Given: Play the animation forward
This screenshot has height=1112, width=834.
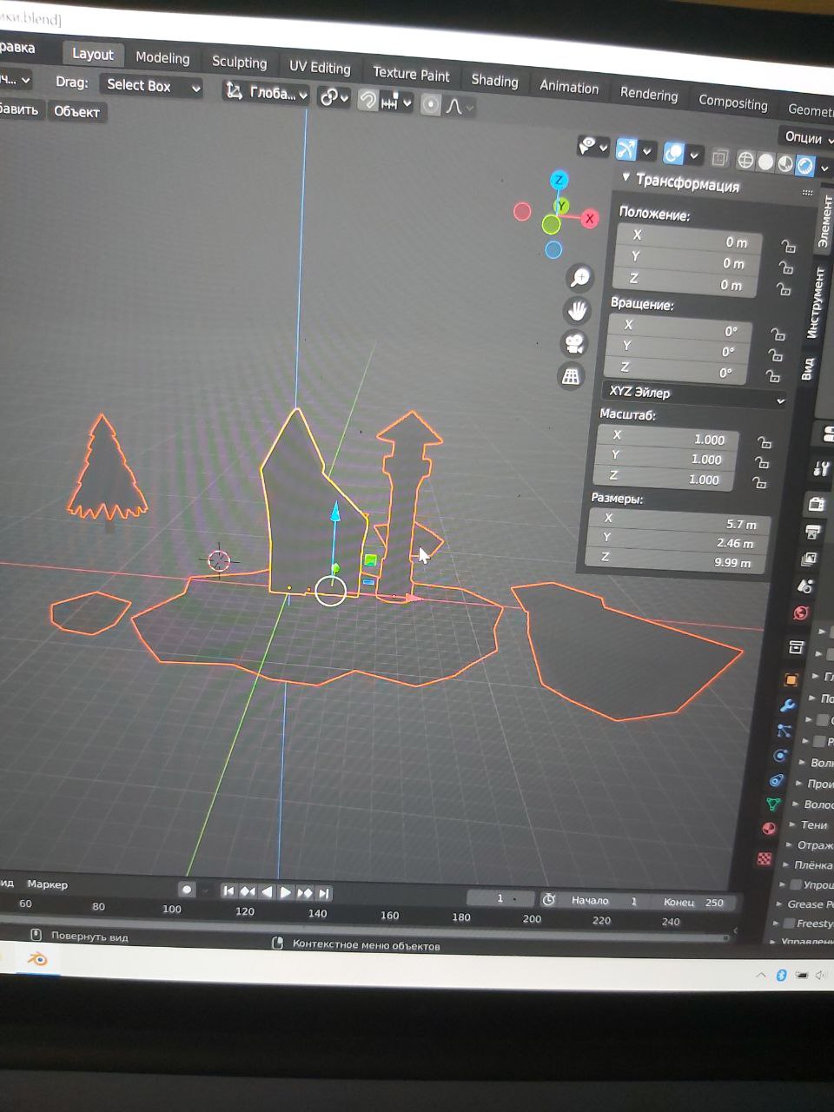Looking at the screenshot, I should (x=285, y=892).
